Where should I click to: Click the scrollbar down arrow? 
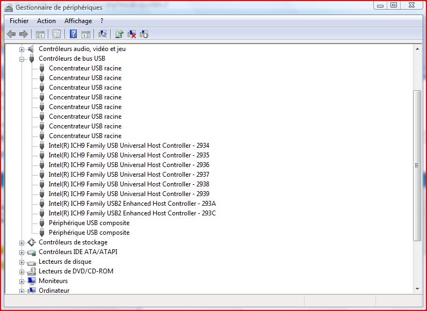click(417, 289)
